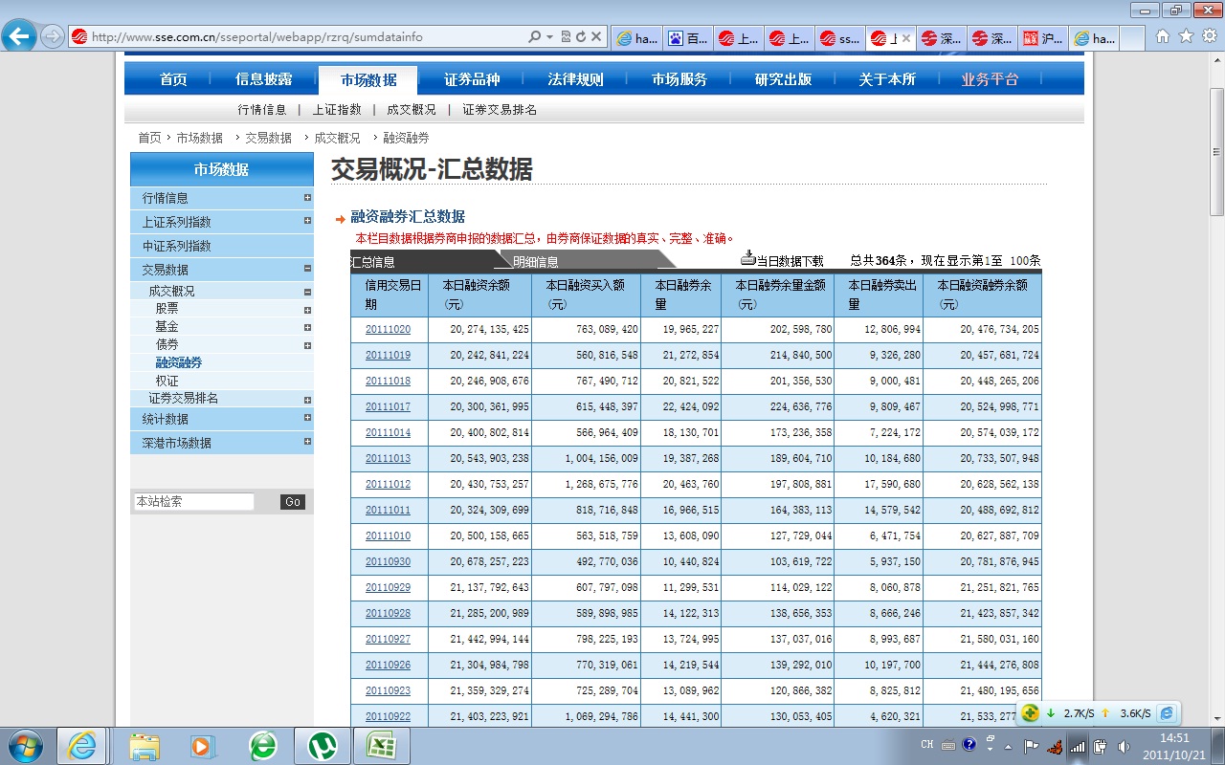Open uTorrent taskbar icon
This screenshot has width=1225, height=765.
point(323,746)
